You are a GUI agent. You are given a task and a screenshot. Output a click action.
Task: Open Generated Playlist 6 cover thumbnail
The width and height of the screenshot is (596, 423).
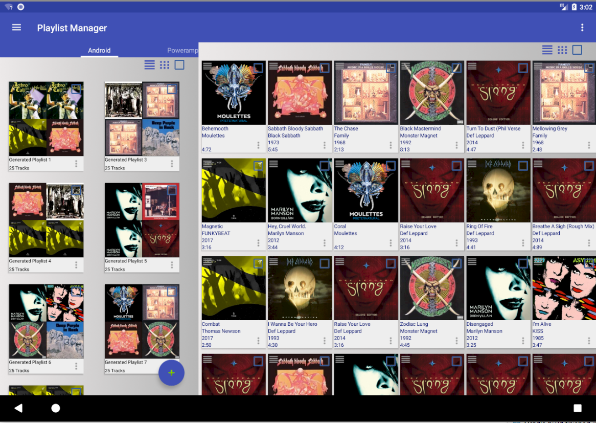point(47,321)
